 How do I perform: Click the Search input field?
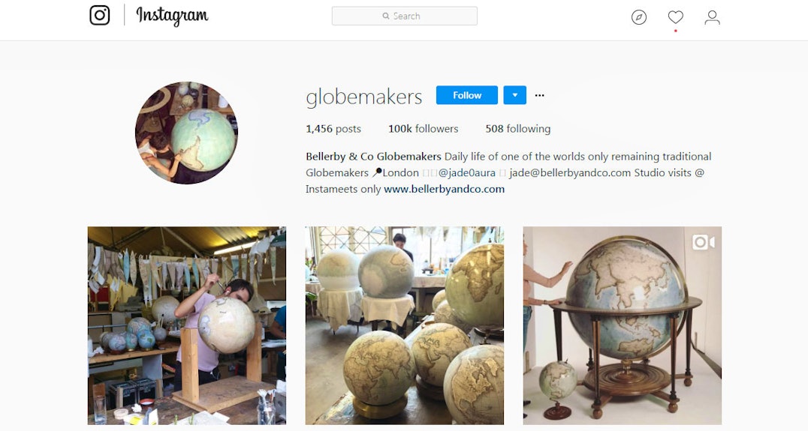[x=405, y=16]
